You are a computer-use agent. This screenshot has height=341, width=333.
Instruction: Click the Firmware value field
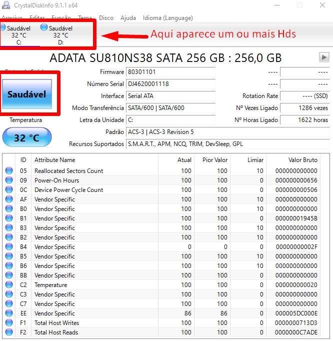pyautogui.click(x=170, y=72)
